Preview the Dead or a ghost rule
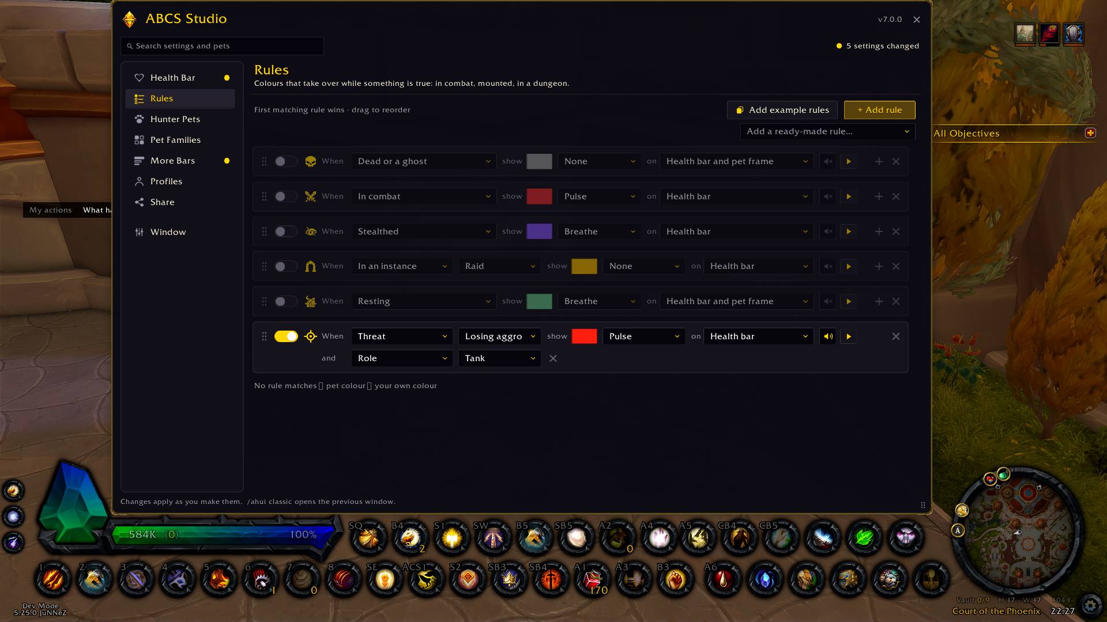 848,161
